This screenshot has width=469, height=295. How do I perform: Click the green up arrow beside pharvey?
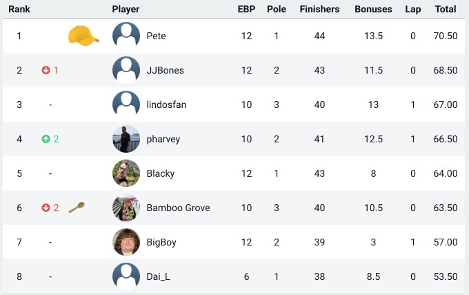pyautogui.click(x=46, y=139)
